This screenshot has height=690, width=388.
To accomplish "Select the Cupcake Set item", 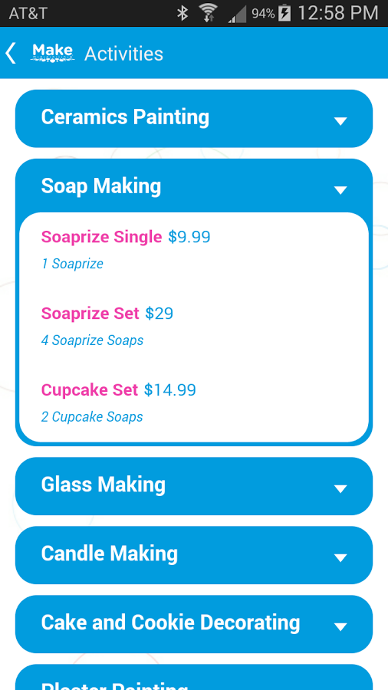I will [194, 402].
